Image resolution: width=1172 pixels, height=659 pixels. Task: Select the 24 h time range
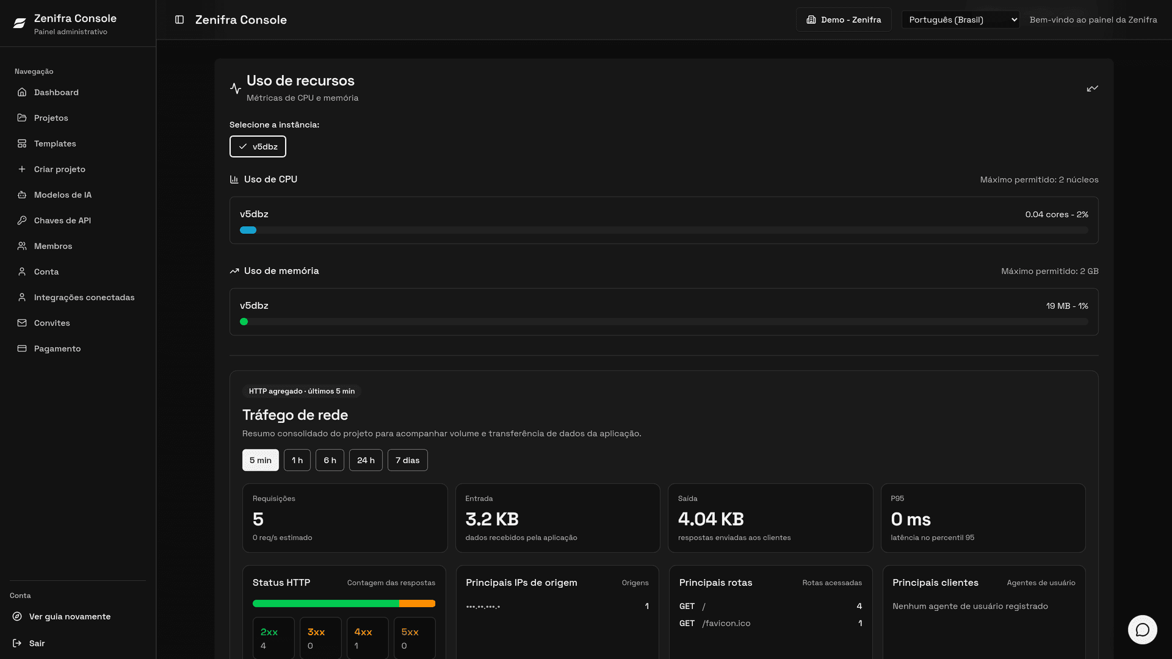366,460
